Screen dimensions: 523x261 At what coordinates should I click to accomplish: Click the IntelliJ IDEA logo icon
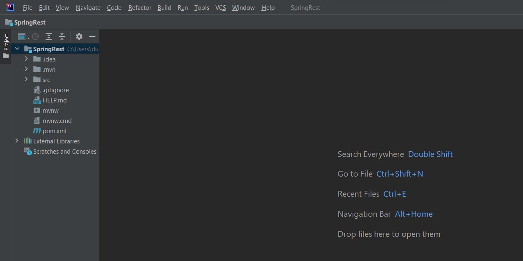point(10,7)
